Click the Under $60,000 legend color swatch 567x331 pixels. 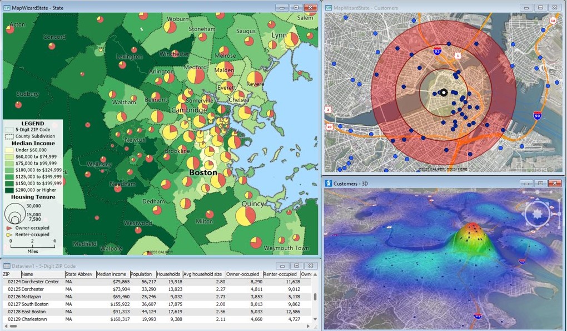(x=7, y=150)
